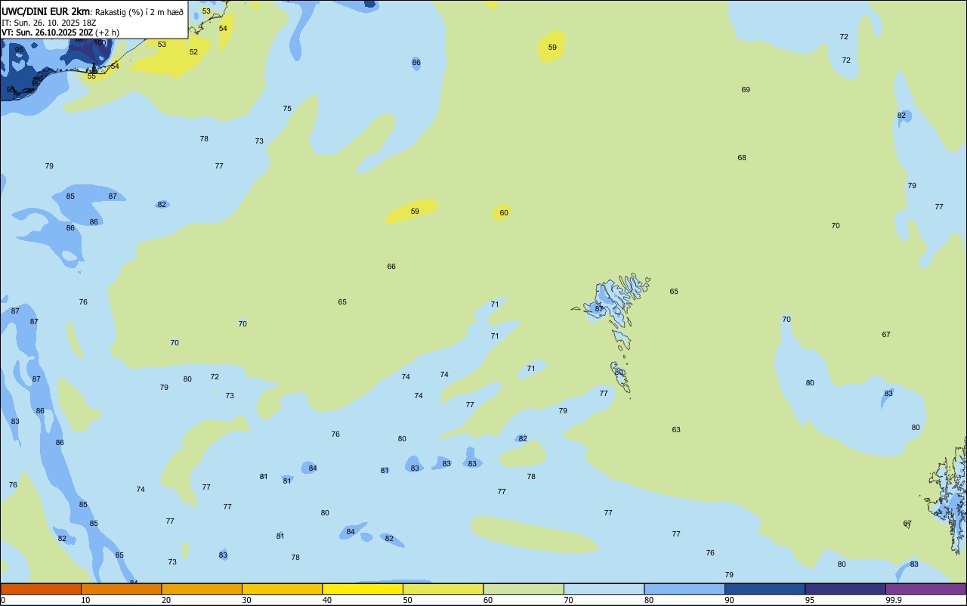
Task: Select the dark blue 90–95 colorbar swatch
Action: [765, 589]
